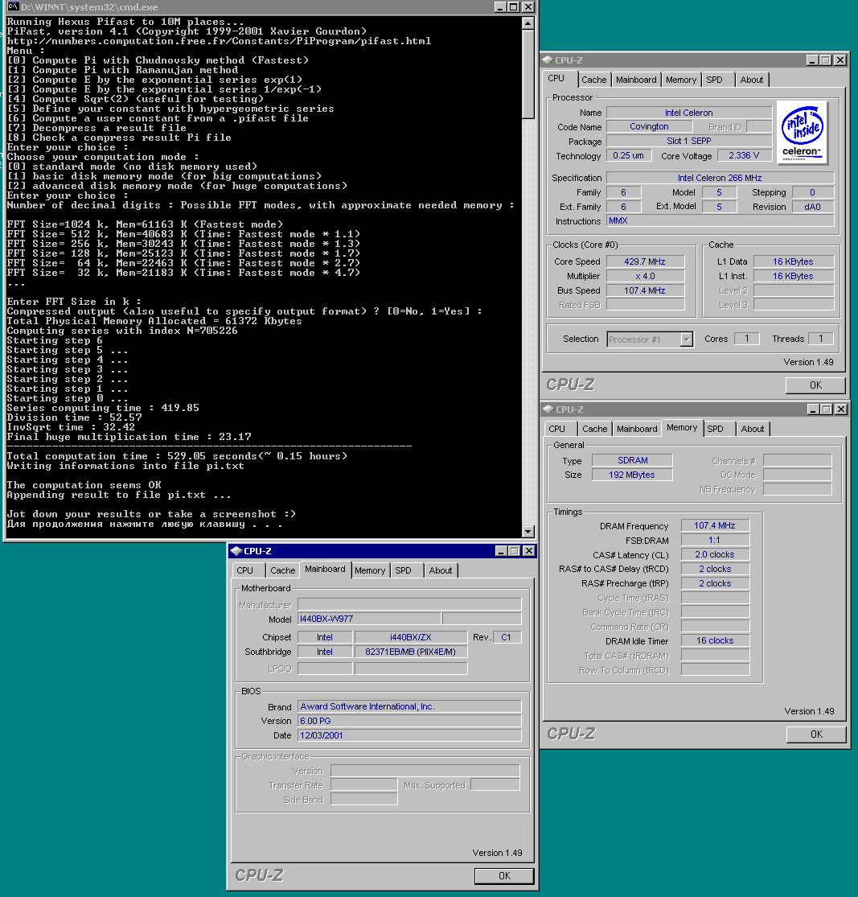Click the 'Slot 1 SEPP' package value
Screen dimensions: 858x897
[688, 141]
